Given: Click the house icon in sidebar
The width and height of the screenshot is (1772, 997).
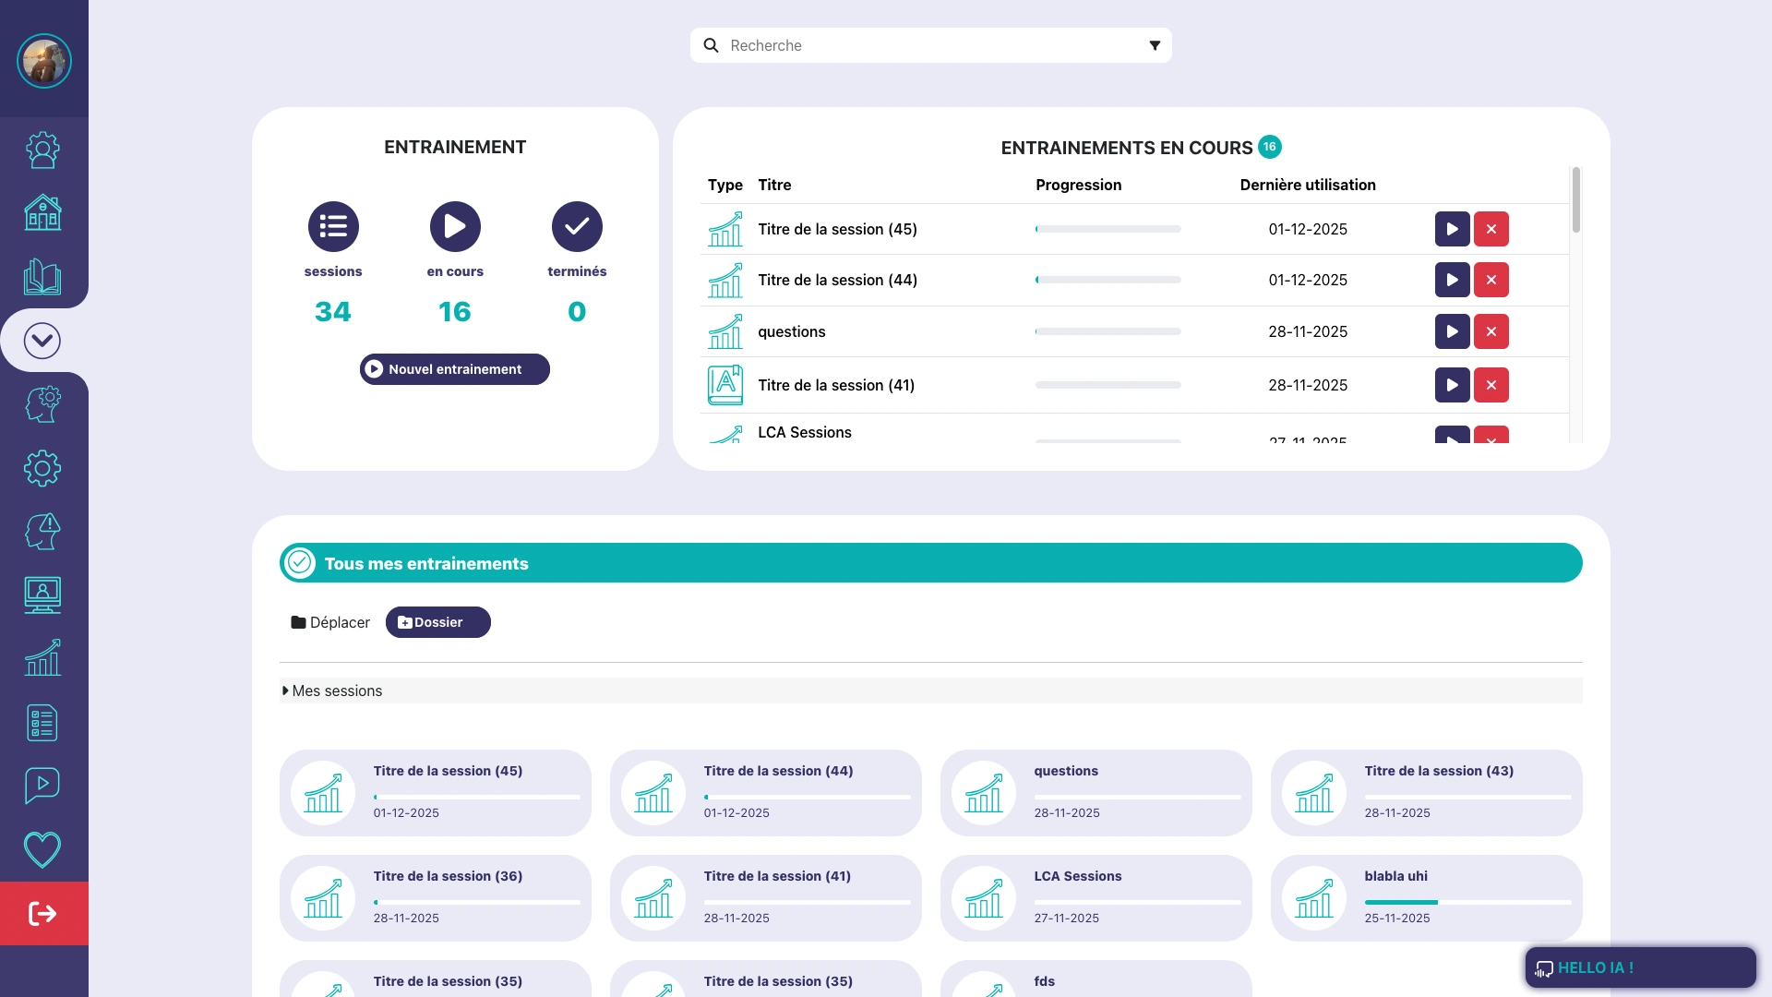Looking at the screenshot, I should pyautogui.click(x=42, y=213).
